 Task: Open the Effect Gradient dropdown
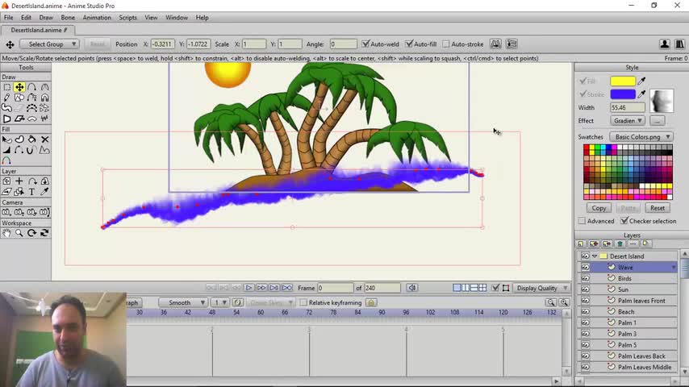point(628,120)
